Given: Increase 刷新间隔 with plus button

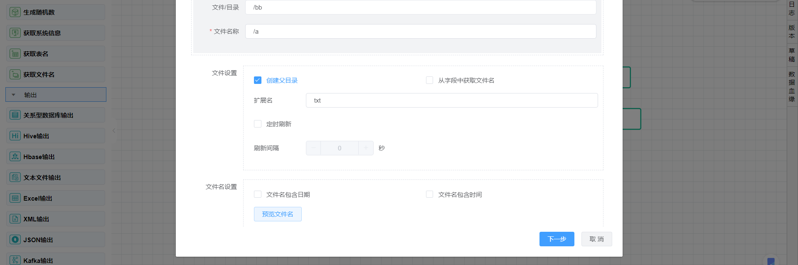Looking at the screenshot, I should click(366, 148).
